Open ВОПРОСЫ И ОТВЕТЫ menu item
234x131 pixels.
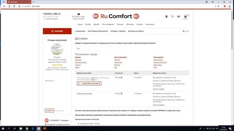tap(136, 31)
